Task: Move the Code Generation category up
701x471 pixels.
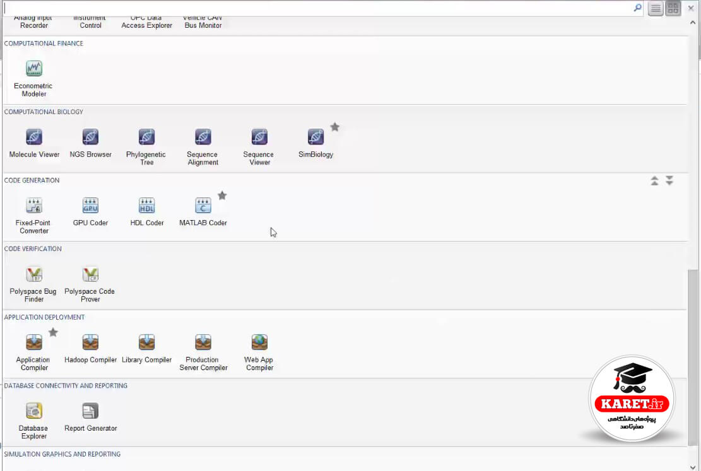Action: pyautogui.click(x=654, y=180)
